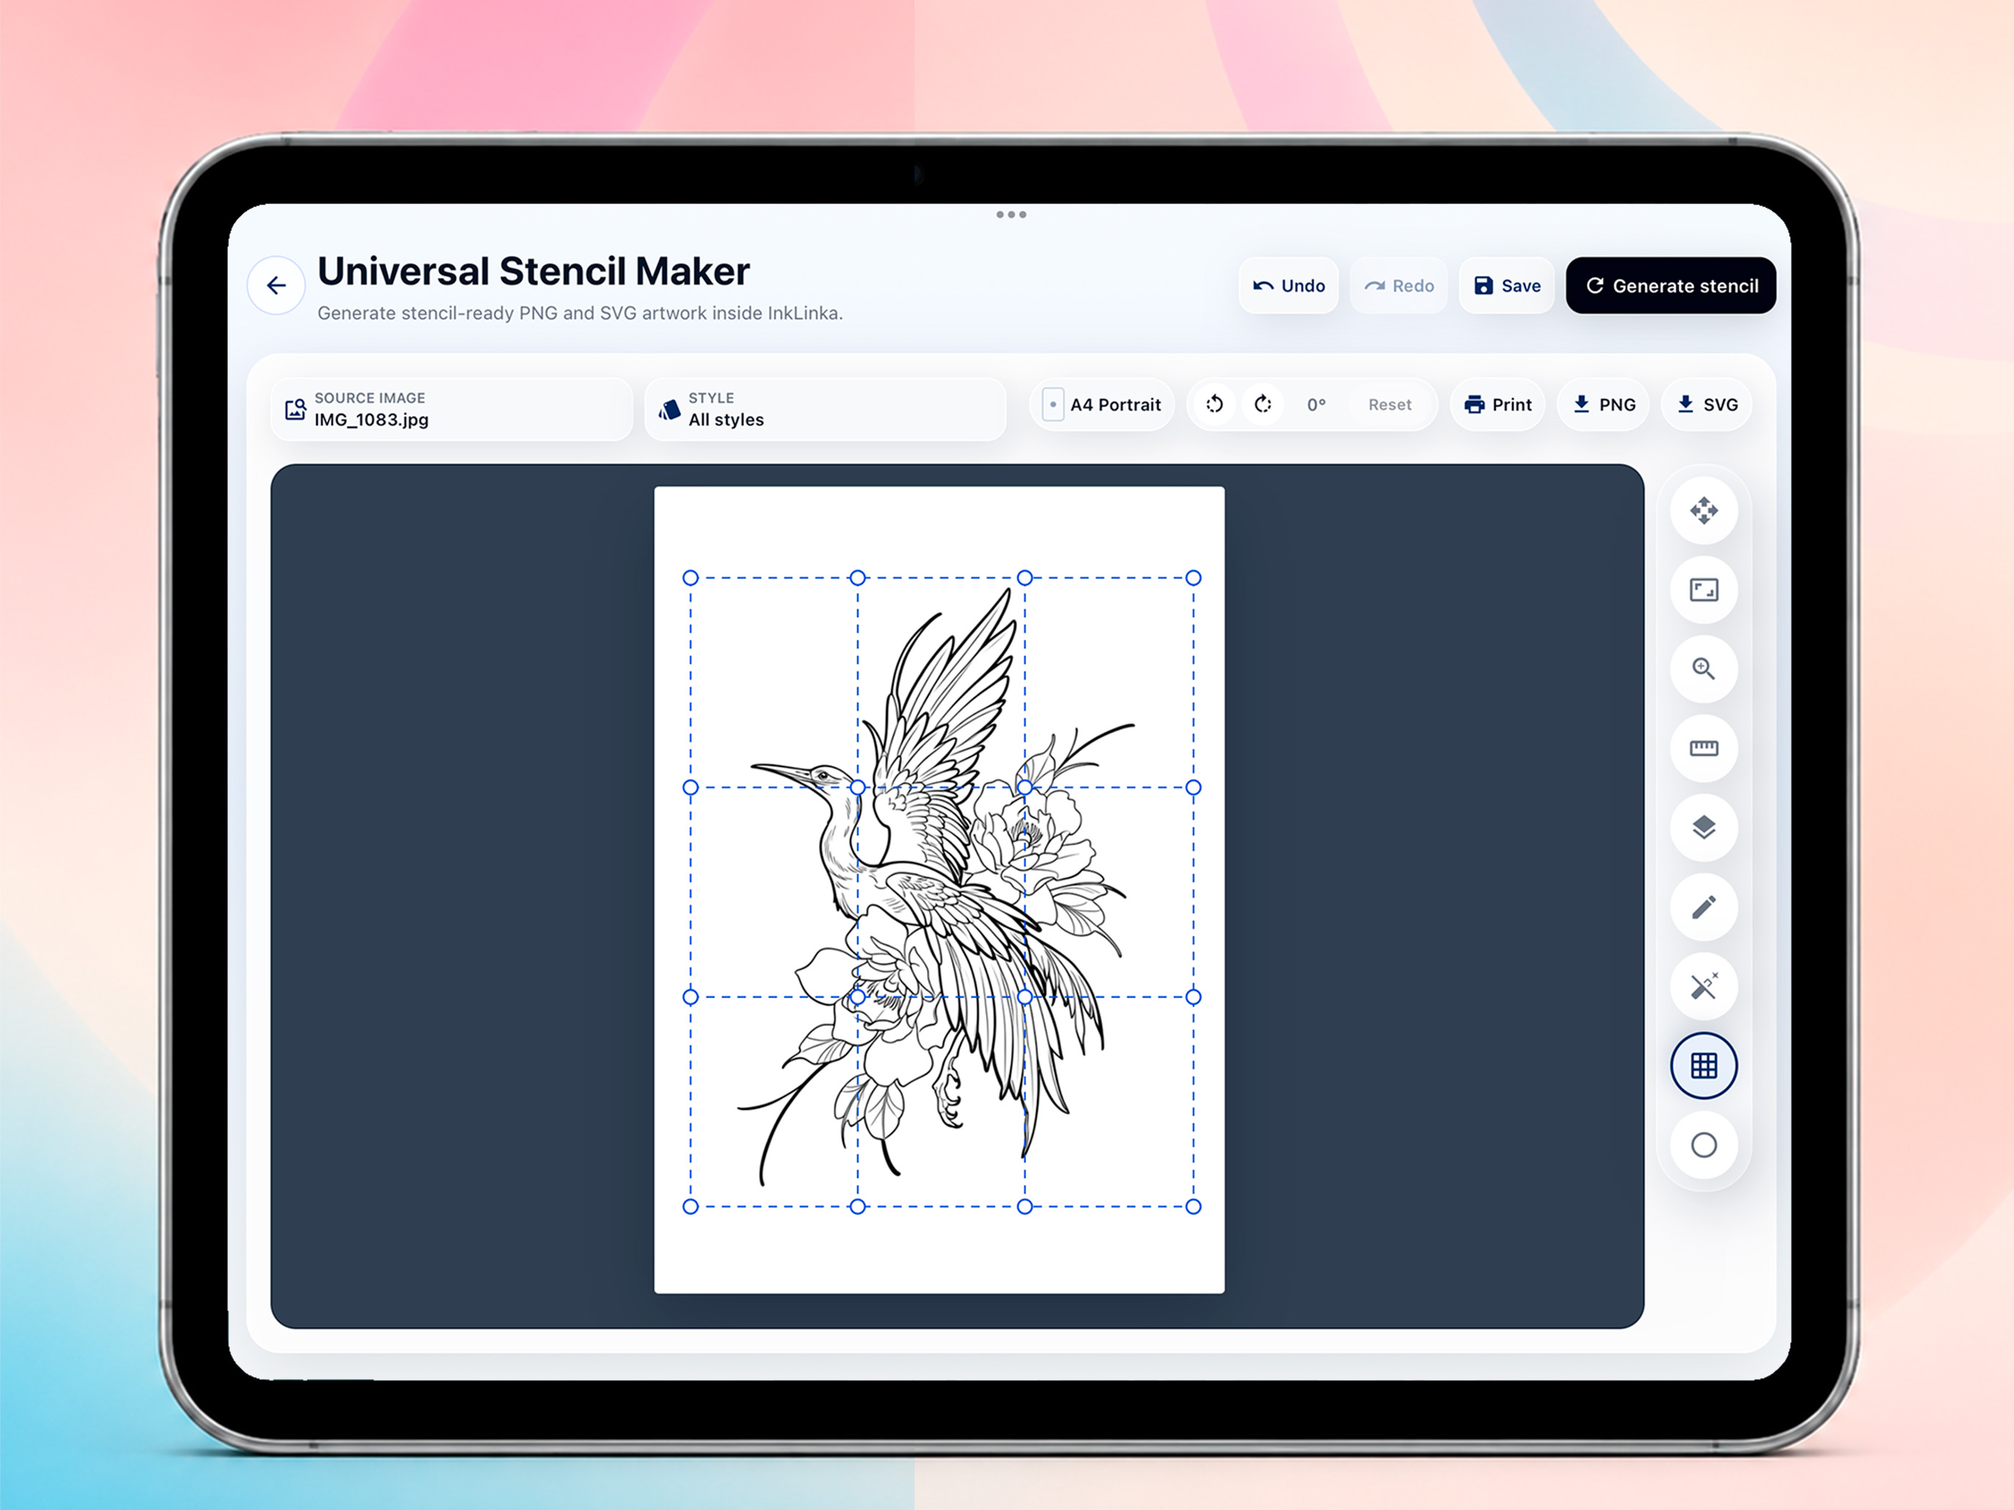Click the top-right grid corner handle

tap(1194, 578)
